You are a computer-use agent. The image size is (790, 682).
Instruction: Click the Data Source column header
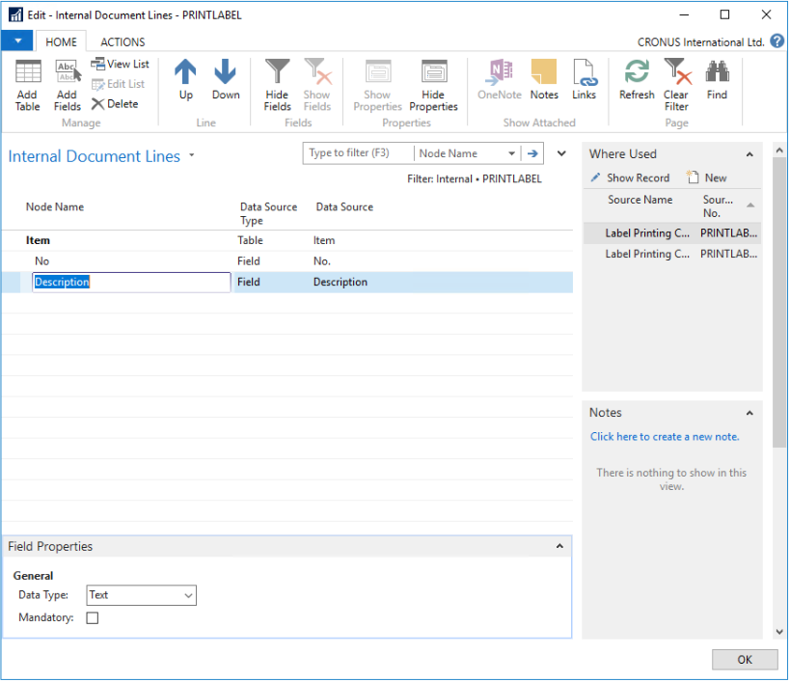(x=344, y=207)
